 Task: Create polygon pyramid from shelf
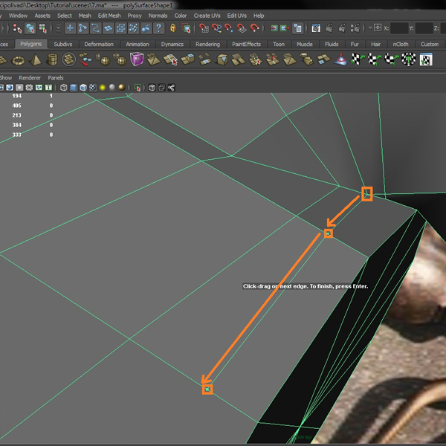tap(36, 59)
